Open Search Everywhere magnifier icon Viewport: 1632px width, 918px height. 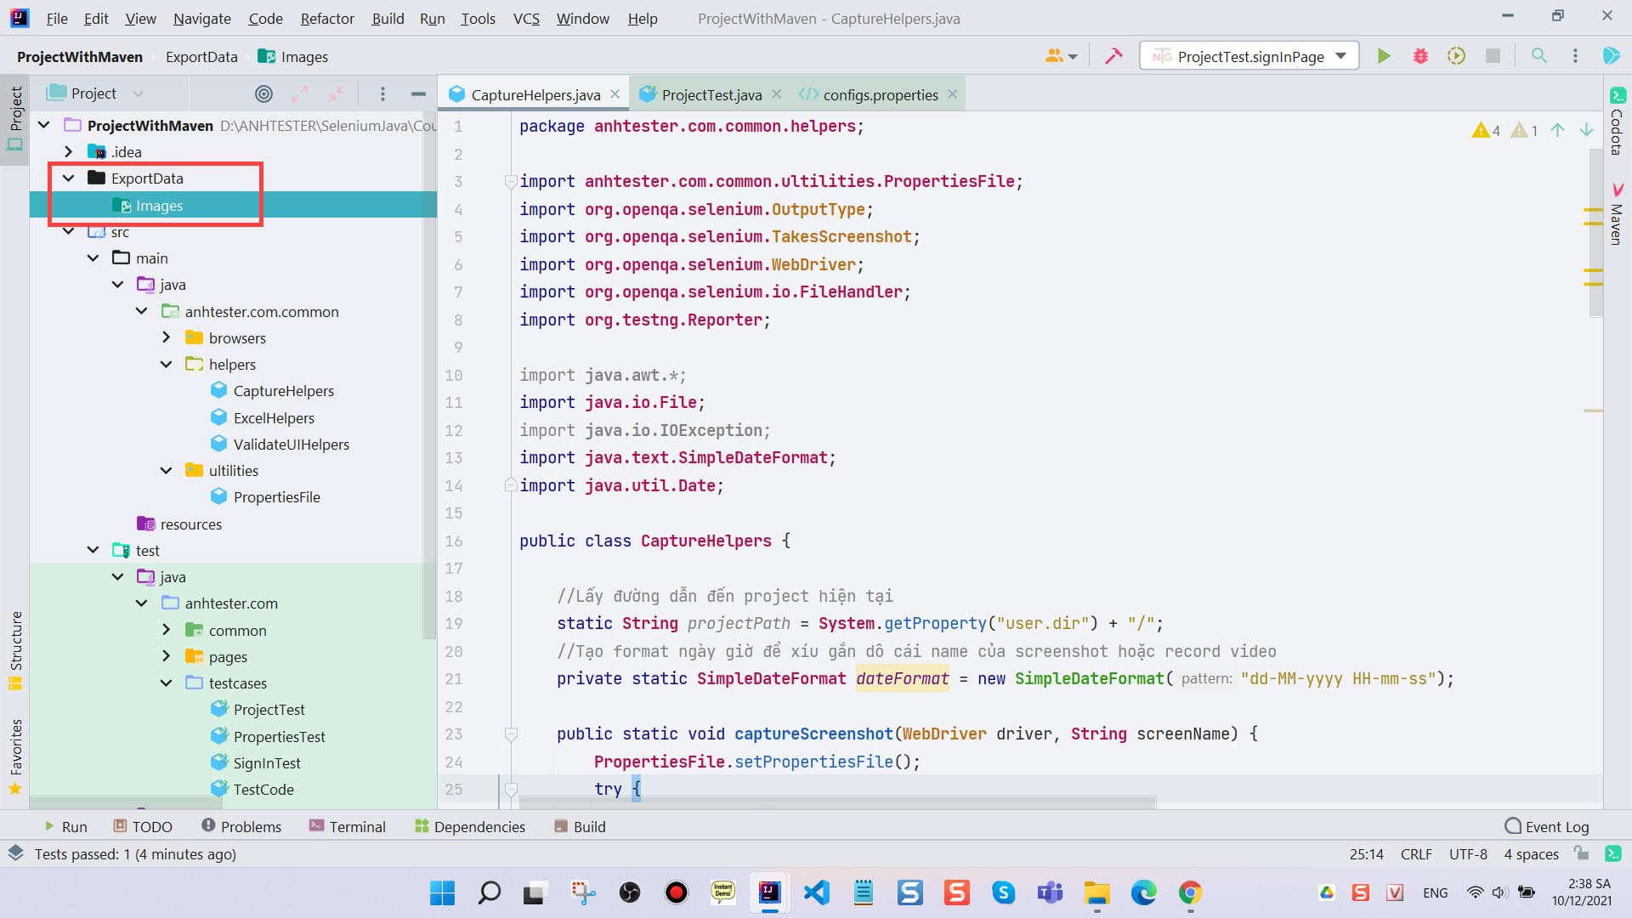1538,56
